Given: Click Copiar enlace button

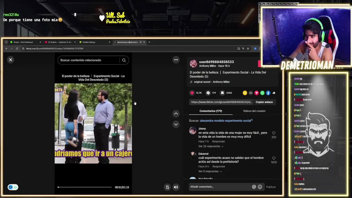Looking at the screenshot, I should pos(264,102).
